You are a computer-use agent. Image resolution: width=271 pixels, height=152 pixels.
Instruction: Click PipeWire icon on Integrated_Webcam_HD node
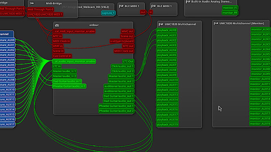[x=64, y=7]
